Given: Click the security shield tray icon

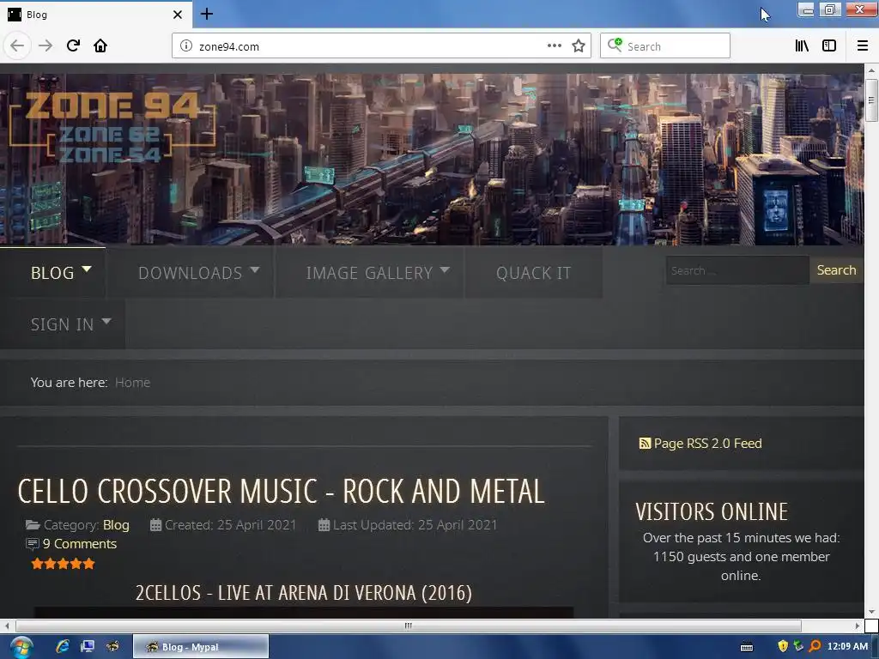Looking at the screenshot, I should tap(783, 646).
